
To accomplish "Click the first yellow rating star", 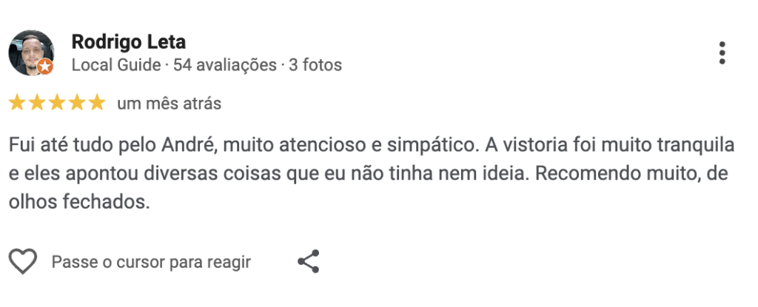I will pos(17,103).
